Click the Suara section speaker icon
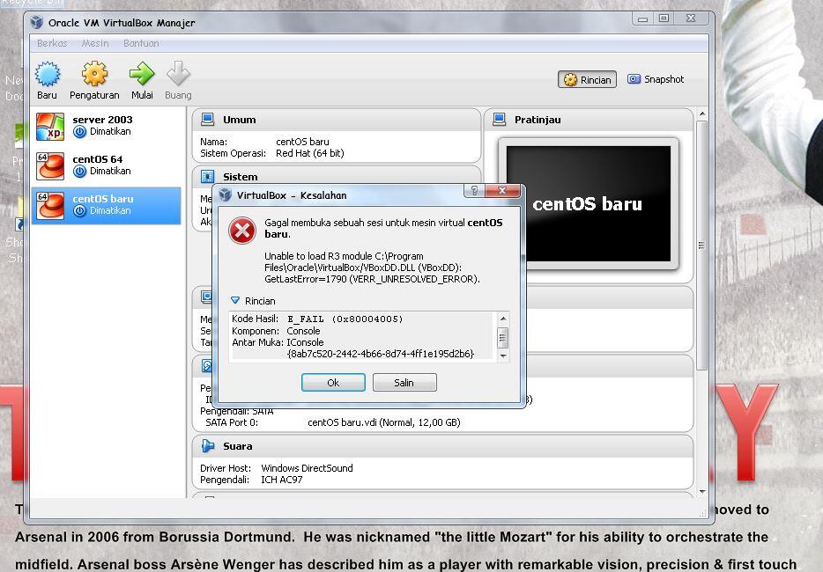Viewport: 823px width, 572px height. point(208,446)
